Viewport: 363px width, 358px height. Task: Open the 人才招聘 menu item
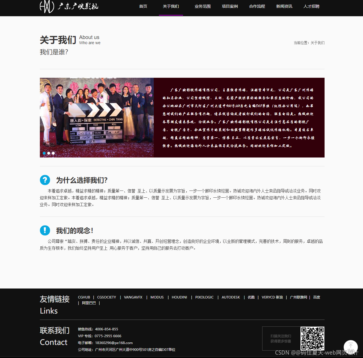[311, 6]
